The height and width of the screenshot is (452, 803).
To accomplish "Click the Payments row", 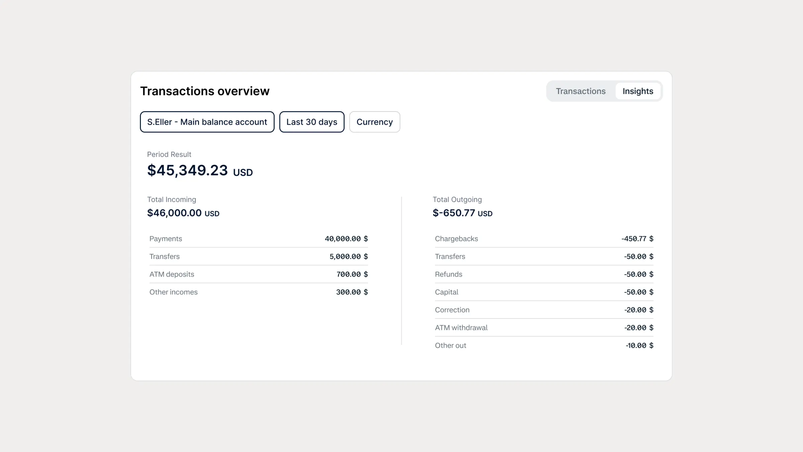I will click(x=258, y=239).
